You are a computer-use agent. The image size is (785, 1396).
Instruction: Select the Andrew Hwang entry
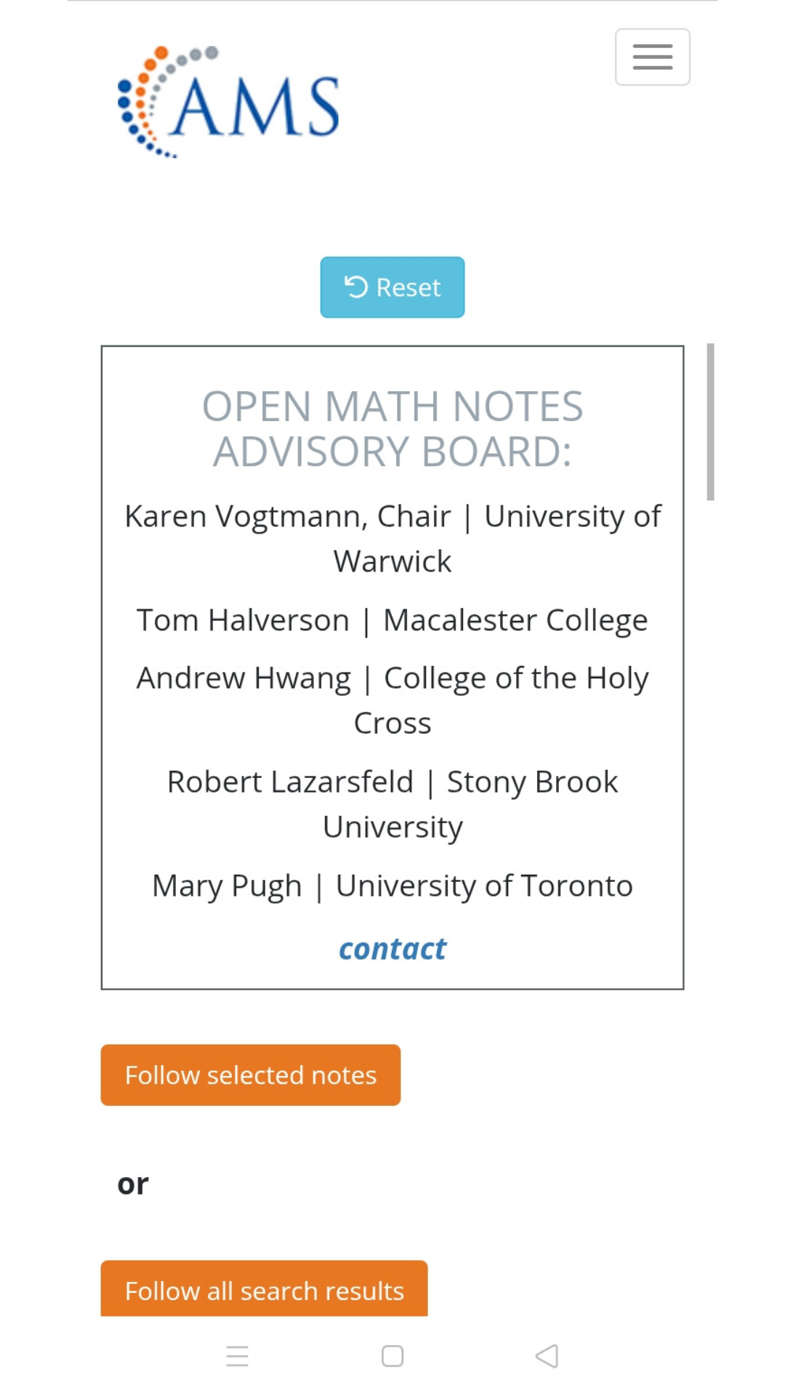pyautogui.click(x=243, y=678)
